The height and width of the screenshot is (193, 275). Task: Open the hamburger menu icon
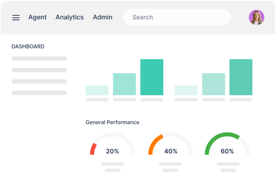click(16, 17)
